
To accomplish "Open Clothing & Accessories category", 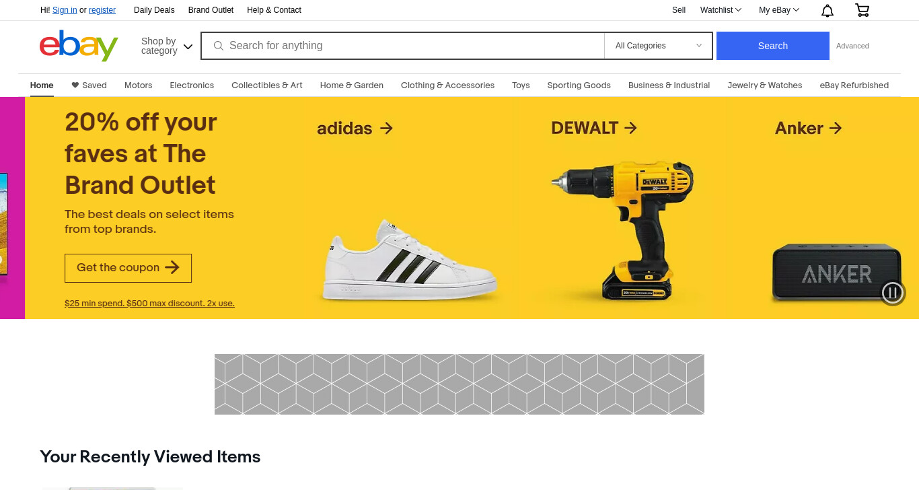I will coord(447,85).
